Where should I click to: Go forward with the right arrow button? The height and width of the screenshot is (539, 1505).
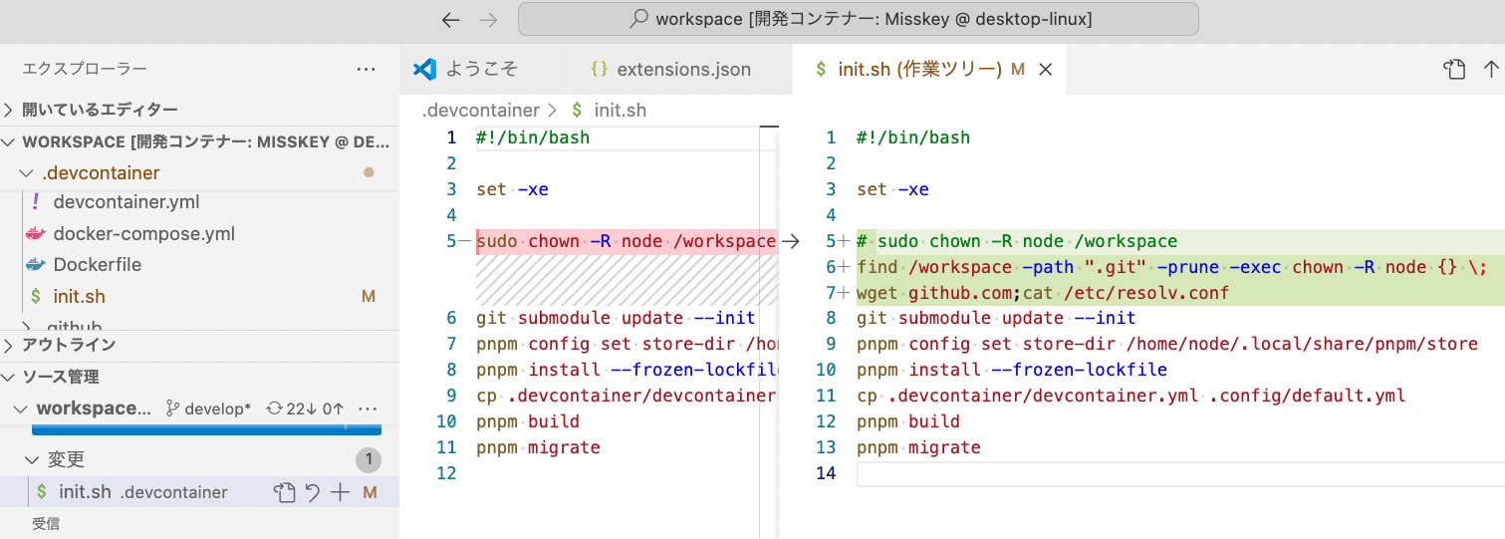(x=488, y=20)
